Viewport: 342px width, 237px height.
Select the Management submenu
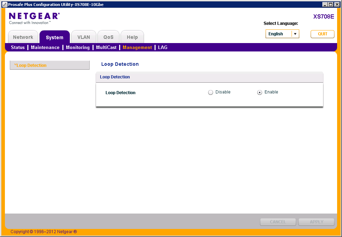click(137, 48)
